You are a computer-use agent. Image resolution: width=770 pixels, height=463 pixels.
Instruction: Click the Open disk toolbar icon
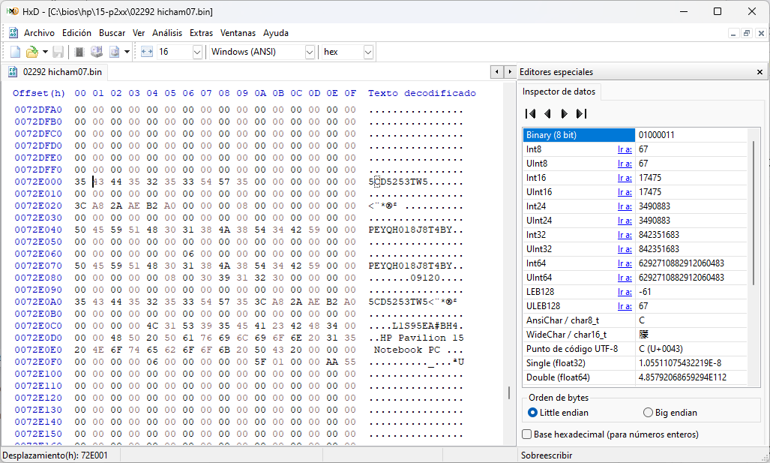coord(97,52)
